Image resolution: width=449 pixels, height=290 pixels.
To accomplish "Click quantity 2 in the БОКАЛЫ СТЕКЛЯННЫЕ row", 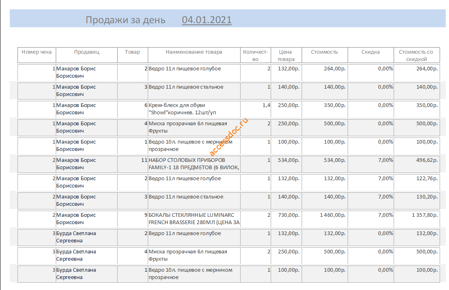I will pos(269,215).
